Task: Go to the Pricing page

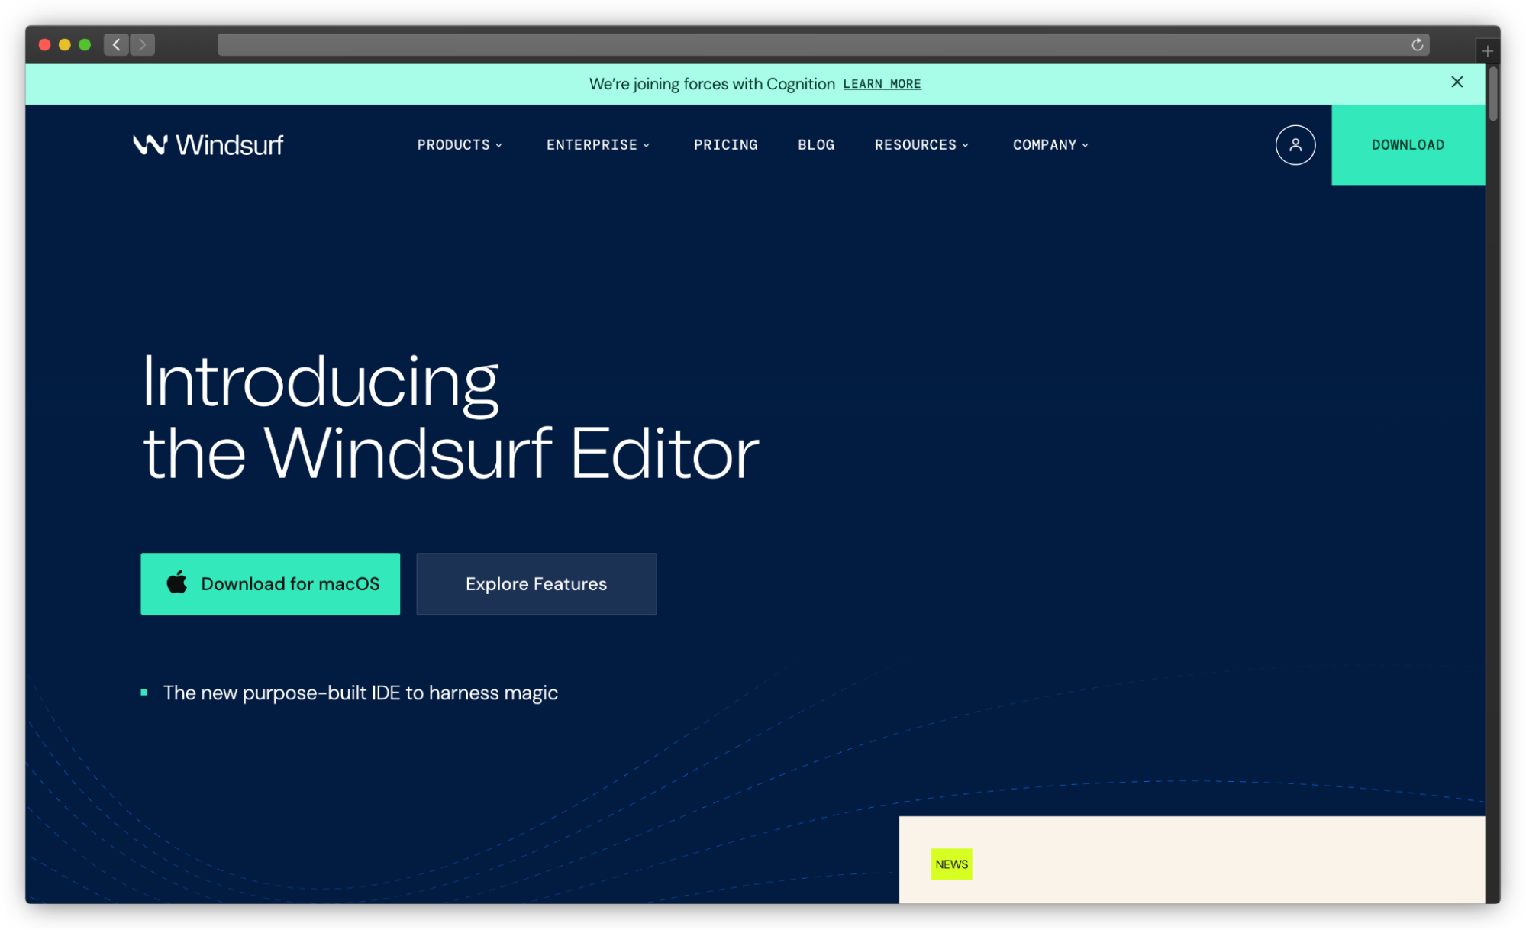Action: coord(725,145)
